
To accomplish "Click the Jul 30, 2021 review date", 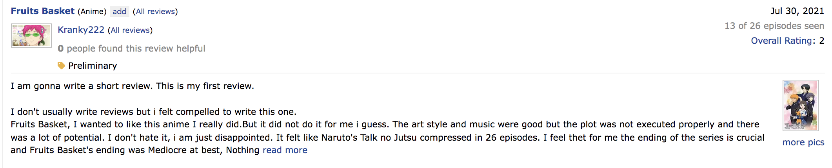I will [797, 11].
